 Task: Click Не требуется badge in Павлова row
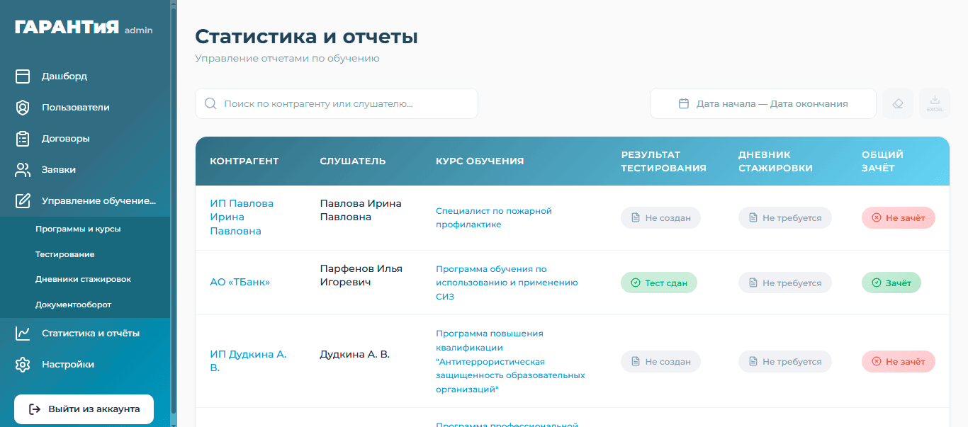point(784,217)
